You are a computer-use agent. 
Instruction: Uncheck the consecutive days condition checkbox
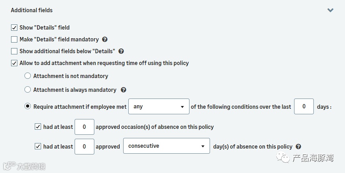pyautogui.click(x=38, y=146)
